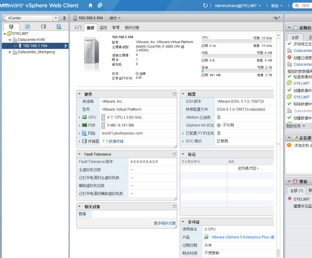Screen dimensions: 312x258
Task: Go to vSphere Web Client home icon
Action: pyautogui.click(x=90, y=5)
